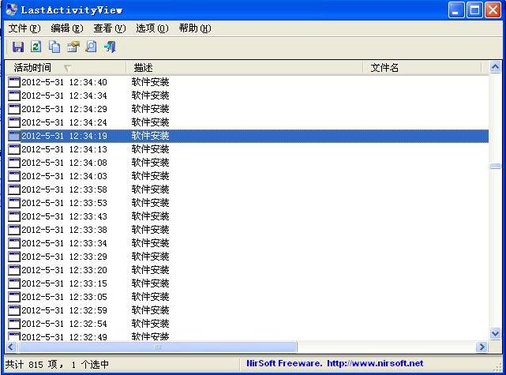This screenshot has height=375, width=506.
Task: Open the 查看(V) menu
Action: [x=110, y=28]
